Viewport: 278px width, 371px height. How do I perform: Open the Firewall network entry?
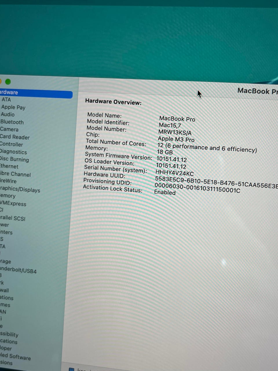4,290
